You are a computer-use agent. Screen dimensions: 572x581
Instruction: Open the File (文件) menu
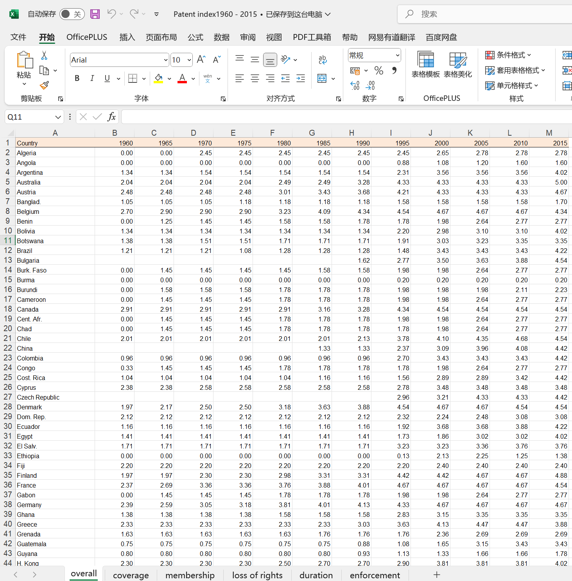(x=18, y=37)
